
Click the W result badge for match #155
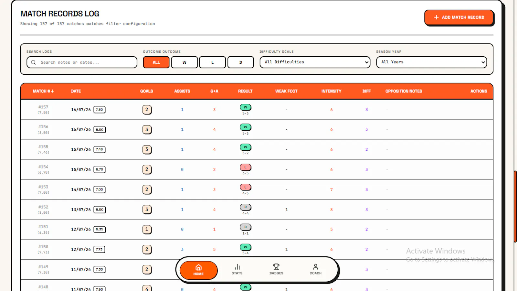(x=246, y=147)
